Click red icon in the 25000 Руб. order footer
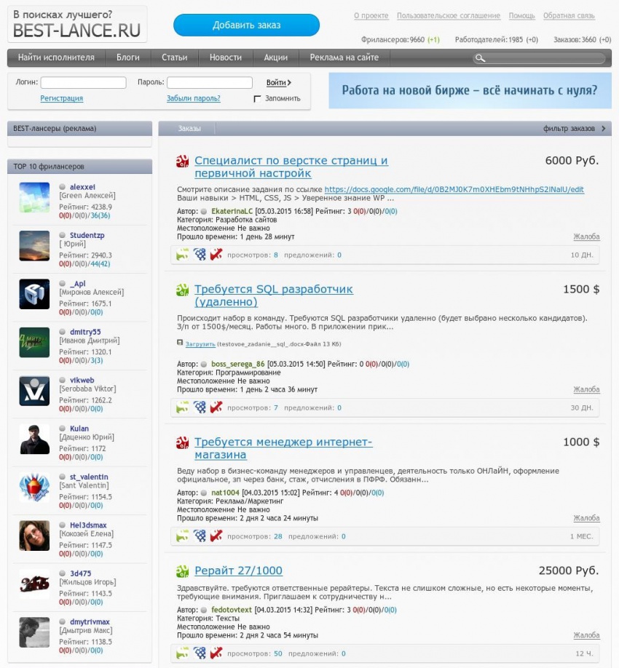This screenshot has width=619, height=668. coord(216,653)
